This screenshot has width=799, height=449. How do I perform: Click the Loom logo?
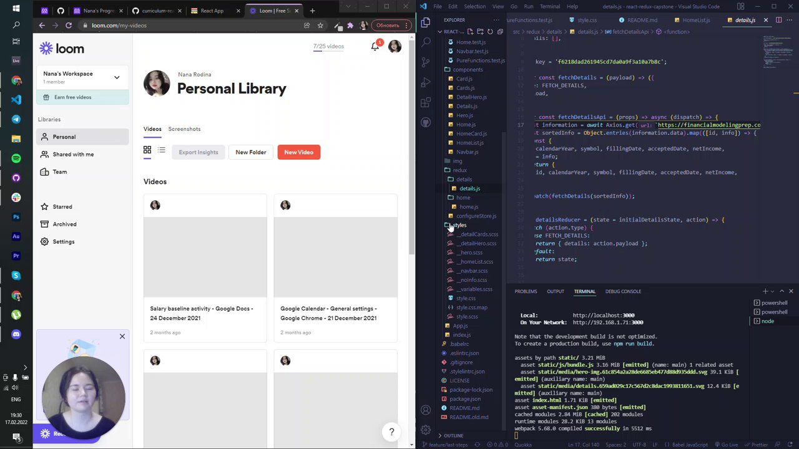[61, 49]
